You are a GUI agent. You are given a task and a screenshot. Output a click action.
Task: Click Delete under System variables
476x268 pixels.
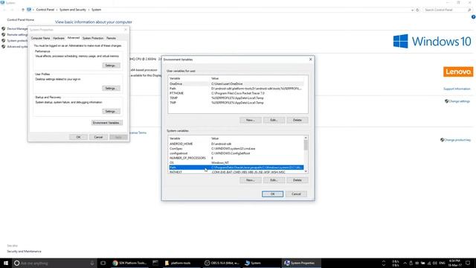click(x=297, y=180)
